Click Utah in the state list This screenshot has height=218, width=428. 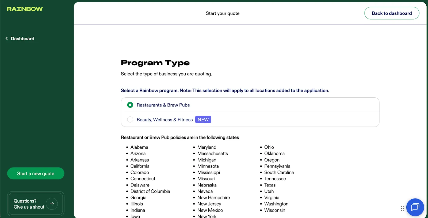coord(269,191)
